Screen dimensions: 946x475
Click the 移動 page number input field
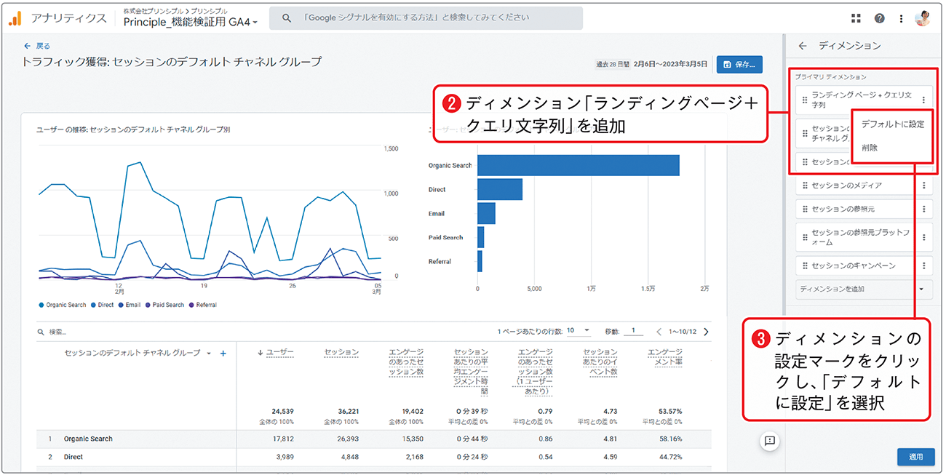pos(633,331)
